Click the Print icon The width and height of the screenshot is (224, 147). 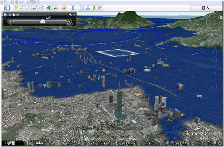(x=88, y=8)
